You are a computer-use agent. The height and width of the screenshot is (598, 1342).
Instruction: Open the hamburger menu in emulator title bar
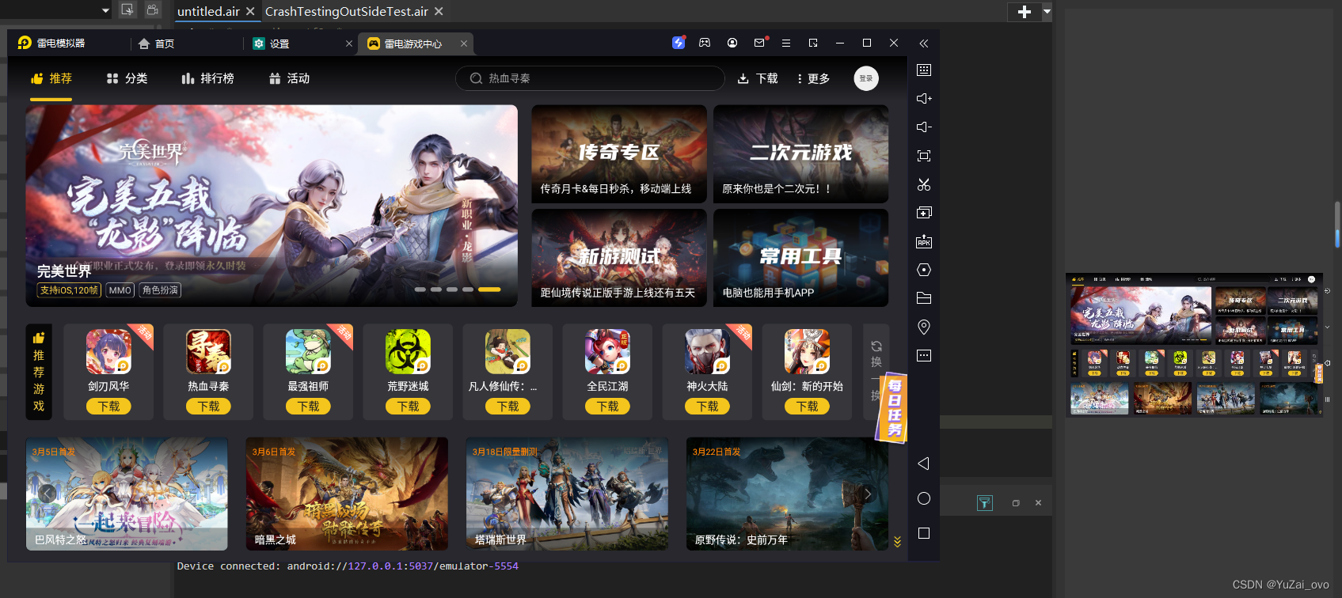(786, 43)
